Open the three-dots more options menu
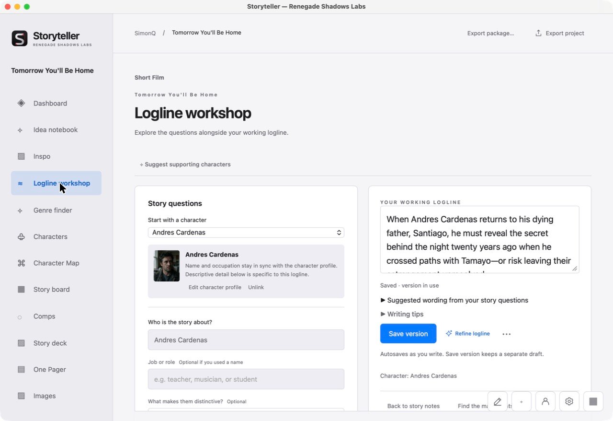 507,334
